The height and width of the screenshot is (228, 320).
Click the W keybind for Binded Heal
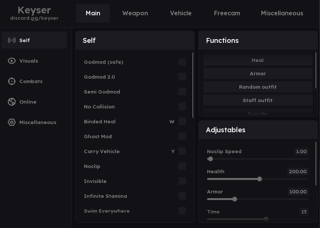pos(172,122)
